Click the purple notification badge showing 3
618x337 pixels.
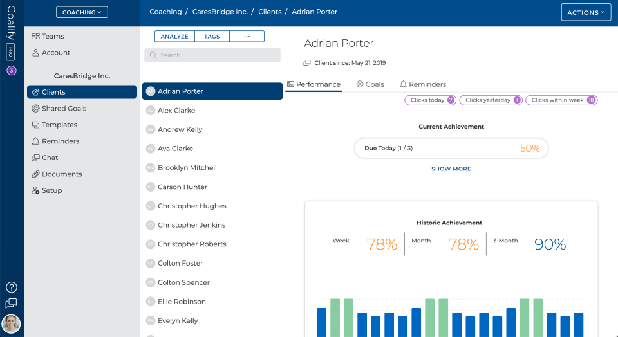click(12, 71)
